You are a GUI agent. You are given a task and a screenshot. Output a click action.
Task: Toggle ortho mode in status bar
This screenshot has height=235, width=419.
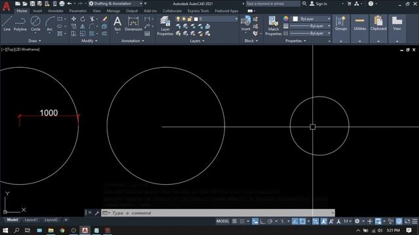pos(263,221)
